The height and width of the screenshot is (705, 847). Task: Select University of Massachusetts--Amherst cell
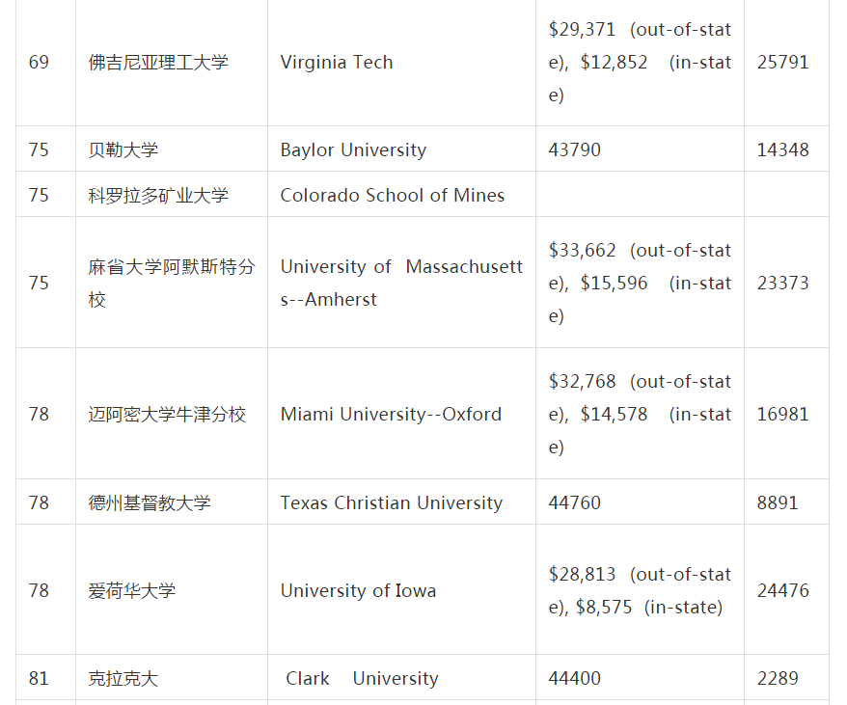point(401,283)
